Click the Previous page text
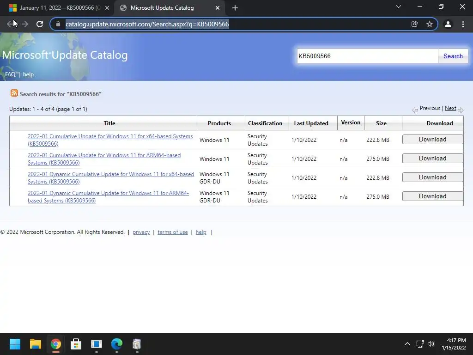Image resolution: width=473 pixels, height=355 pixels. 430,108
